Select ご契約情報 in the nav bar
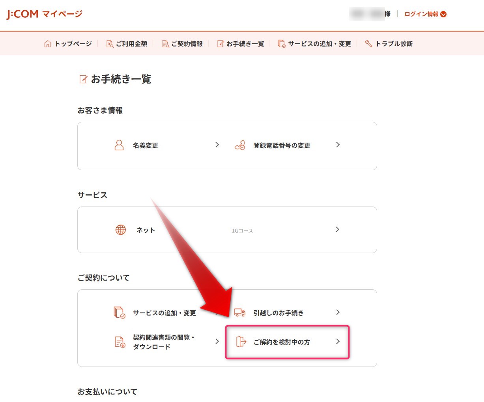484x402 pixels. [182, 44]
